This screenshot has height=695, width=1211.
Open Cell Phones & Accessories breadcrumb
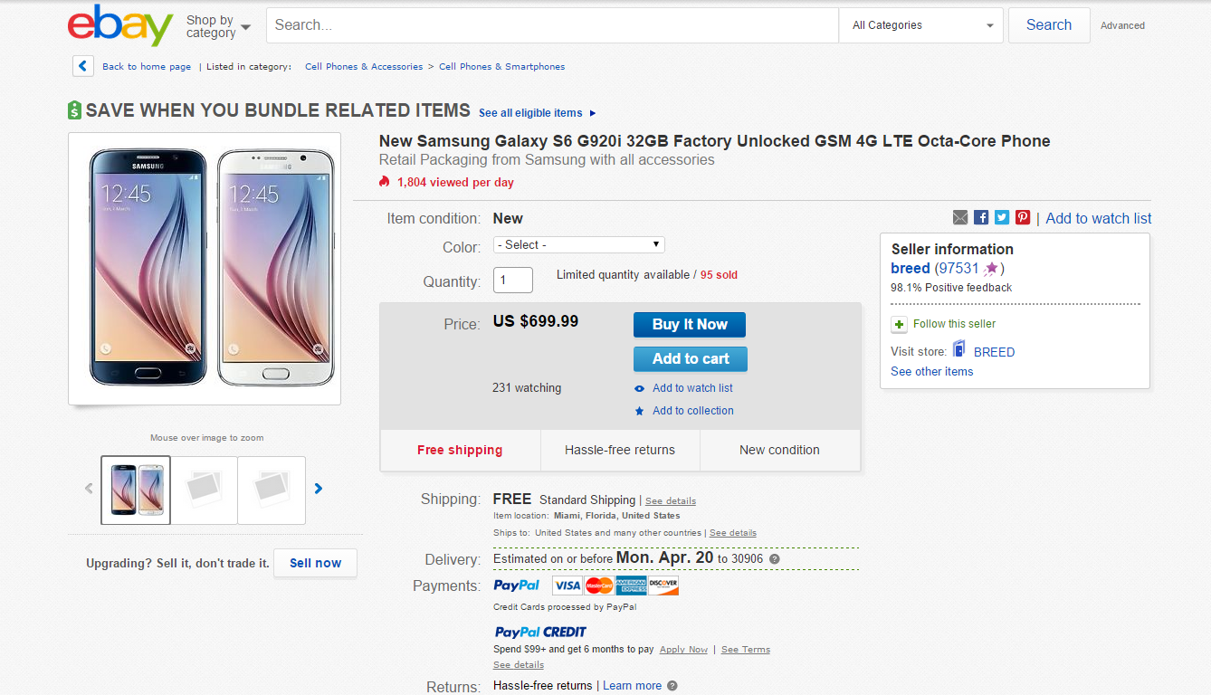tap(364, 66)
